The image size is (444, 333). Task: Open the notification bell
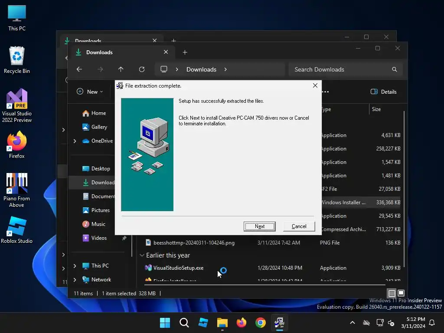pos(432,323)
